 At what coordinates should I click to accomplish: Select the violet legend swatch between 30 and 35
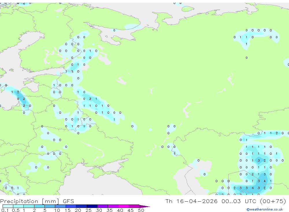click(x=103, y=206)
